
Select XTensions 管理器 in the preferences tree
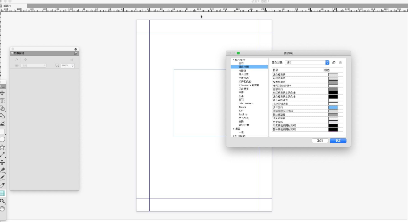coord(249,85)
